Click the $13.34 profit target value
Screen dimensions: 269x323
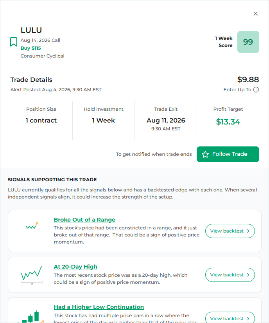coord(228,122)
